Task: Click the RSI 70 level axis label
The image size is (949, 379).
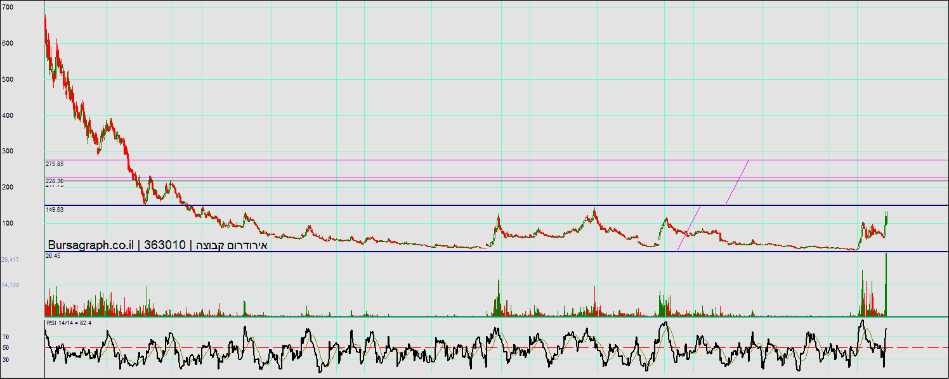Action: click(x=5, y=337)
